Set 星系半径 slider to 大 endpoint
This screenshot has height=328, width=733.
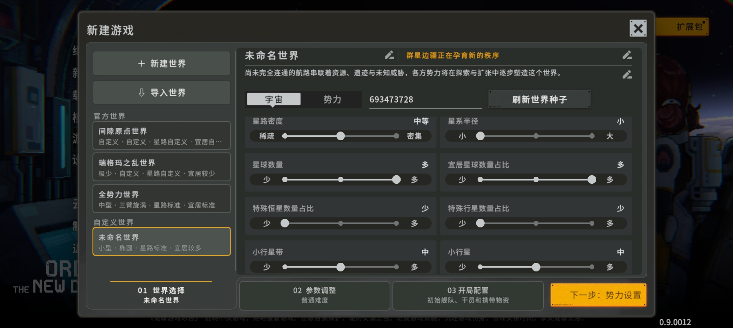tap(592, 136)
